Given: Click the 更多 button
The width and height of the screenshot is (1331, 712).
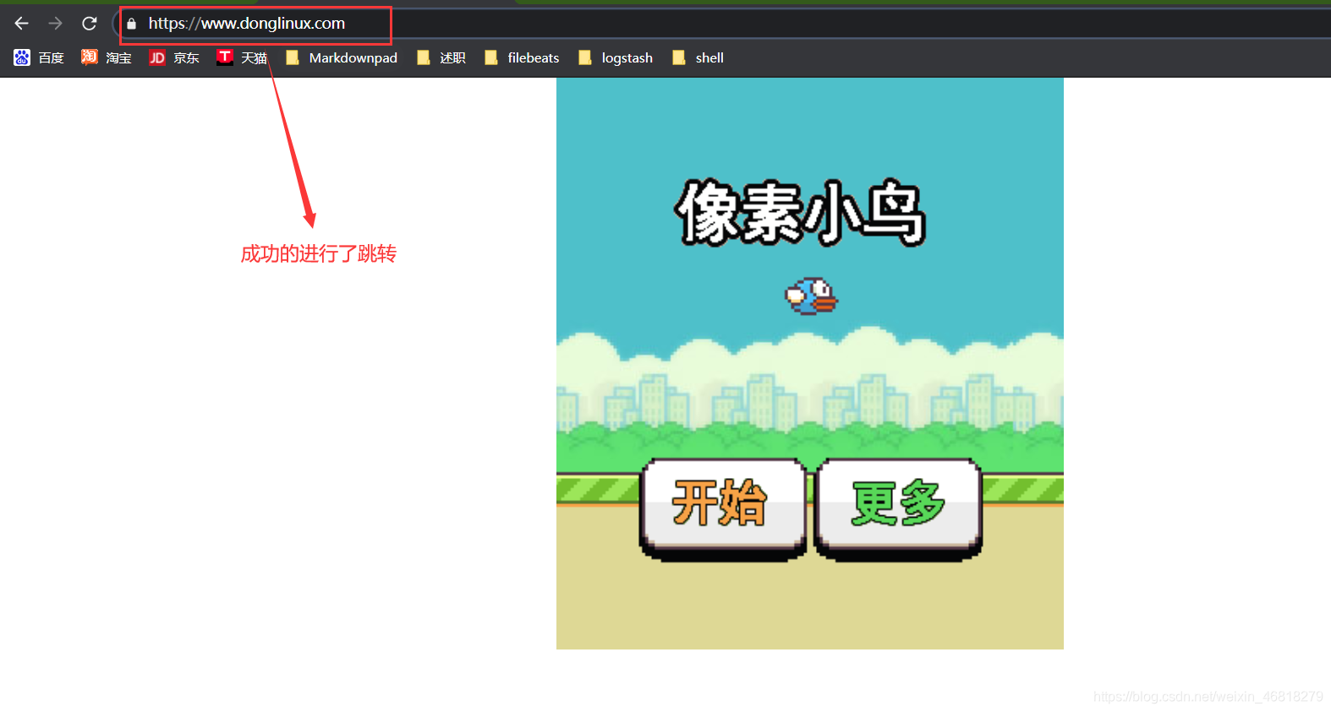Looking at the screenshot, I should 898,509.
